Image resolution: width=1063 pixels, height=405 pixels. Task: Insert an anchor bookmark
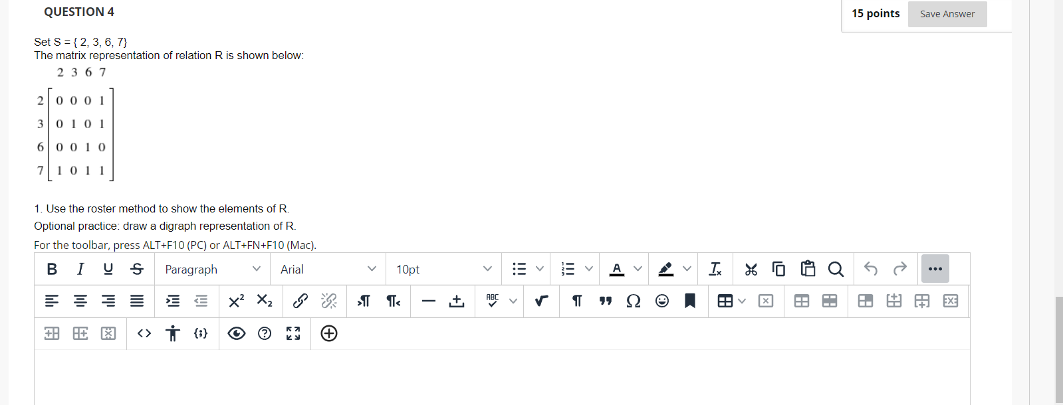pyautogui.click(x=690, y=301)
